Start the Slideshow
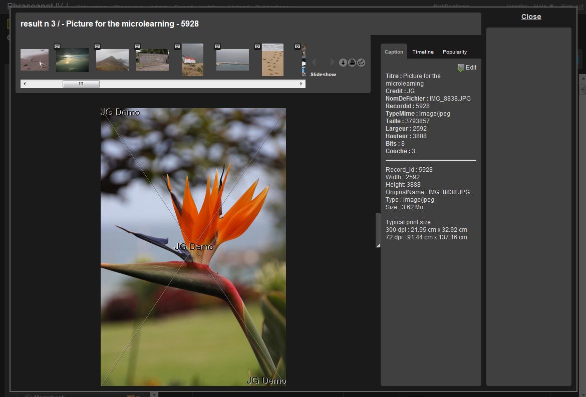 323,75
